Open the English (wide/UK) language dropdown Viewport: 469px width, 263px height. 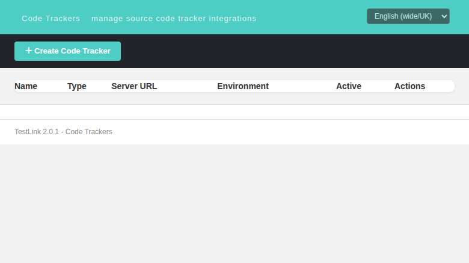tap(408, 16)
